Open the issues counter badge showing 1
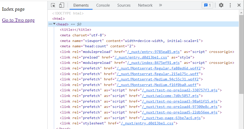Image resolution: width=244 pixels, height=129 pixels. (x=207, y=5)
